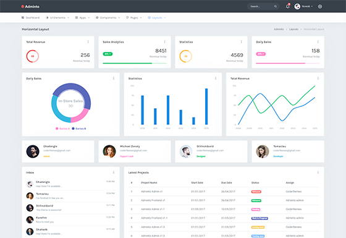
Task: Go to the Dashboard menu item
Action: point(30,18)
